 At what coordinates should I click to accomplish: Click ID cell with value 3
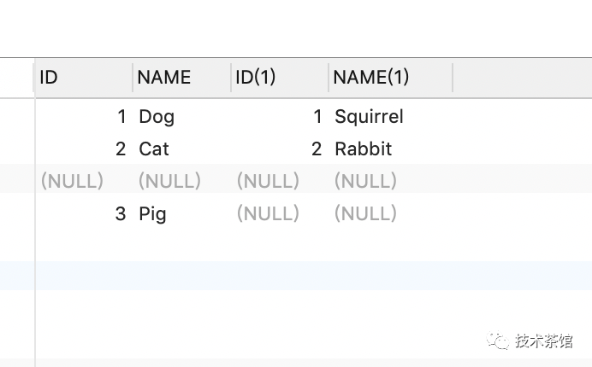coord(121,214)
